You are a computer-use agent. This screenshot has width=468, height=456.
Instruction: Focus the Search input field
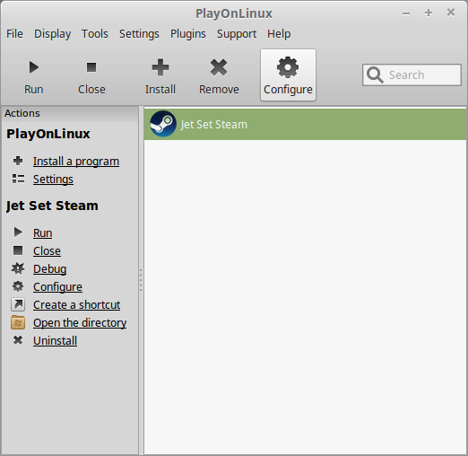pyautogui.click(x=412, y=75)
